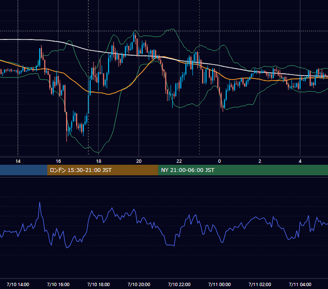This screenshot has width=328, height=289.
Task: Click the 18 hour axis label
Action: [x=98, y=161]
